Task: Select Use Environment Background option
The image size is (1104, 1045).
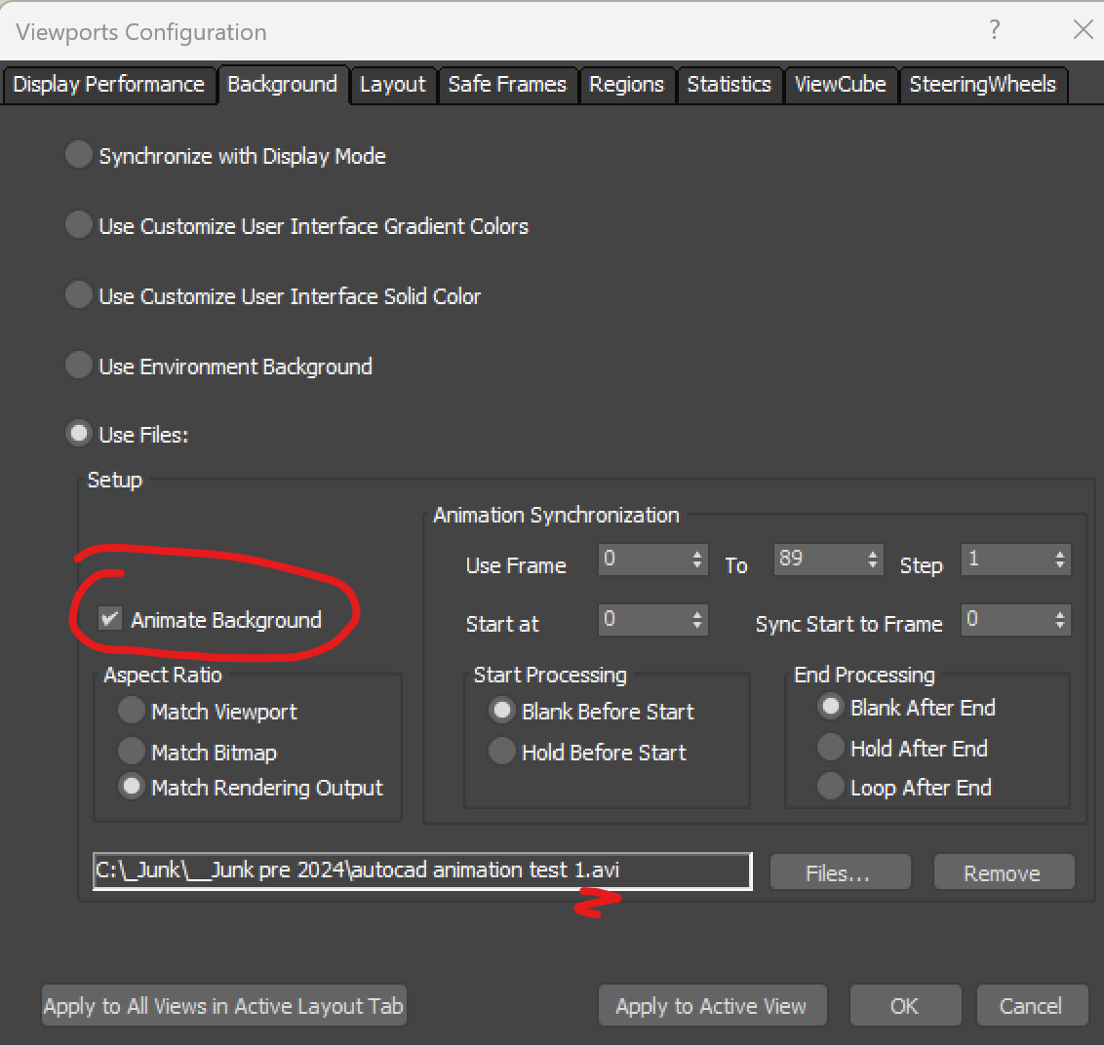Action: click(78, 366)
